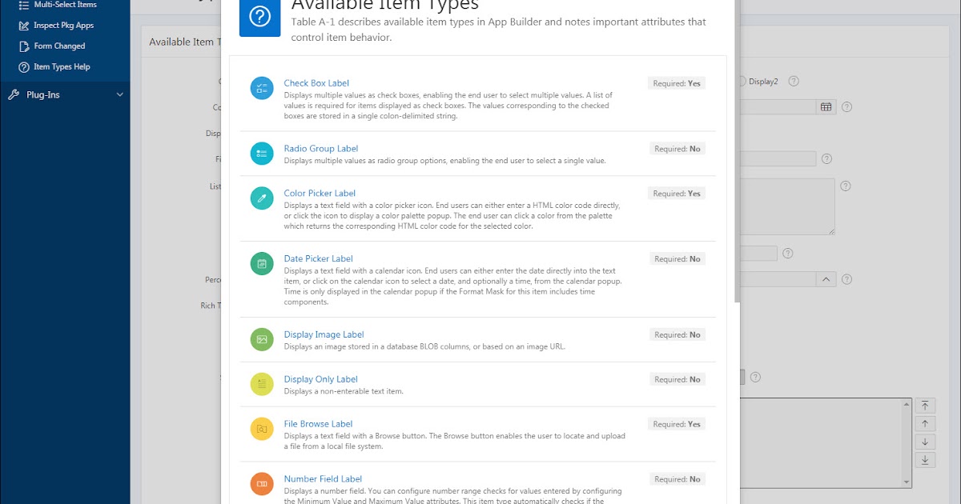The height and width of the screenshot is (504, 961).
Task: Click the Check Box item type icon
Action: [x=262, y=88]
